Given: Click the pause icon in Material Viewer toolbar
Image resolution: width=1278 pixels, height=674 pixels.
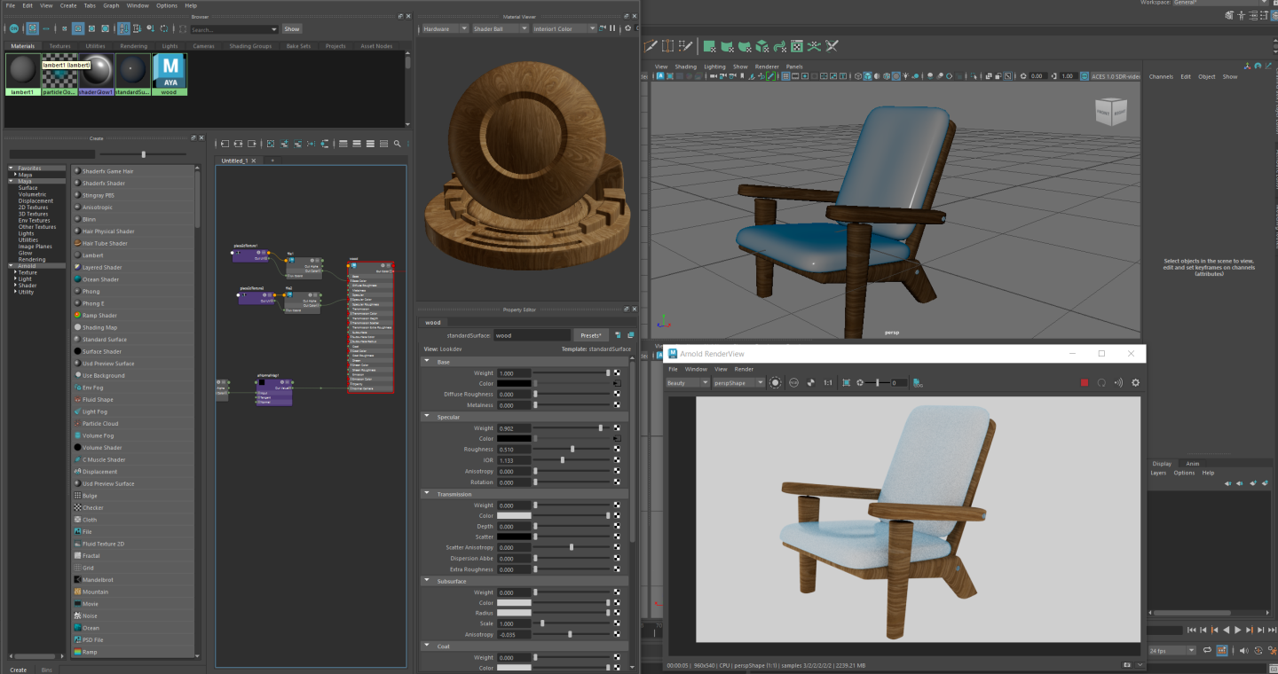Looking at the screenshot, I should [x=611, y=28].
